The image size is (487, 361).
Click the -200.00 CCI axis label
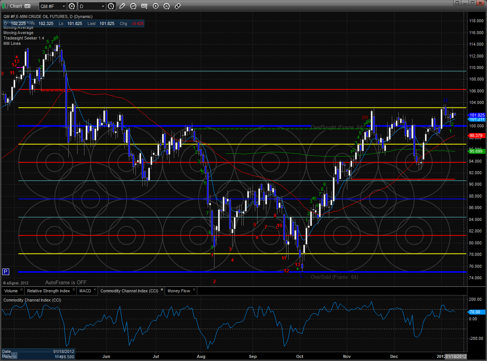tap(476, 338)
